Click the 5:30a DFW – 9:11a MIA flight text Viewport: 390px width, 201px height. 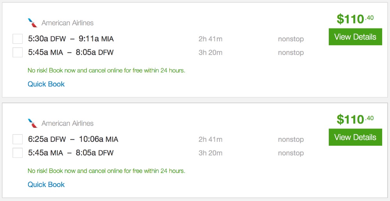(x=71, y=39)
